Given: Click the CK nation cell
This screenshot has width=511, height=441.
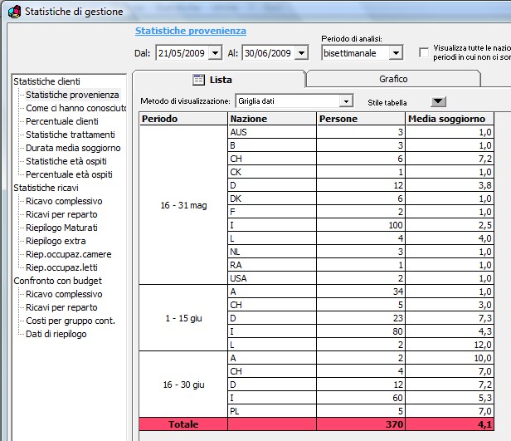Looking at the screenshot, I should coord(272,172).
